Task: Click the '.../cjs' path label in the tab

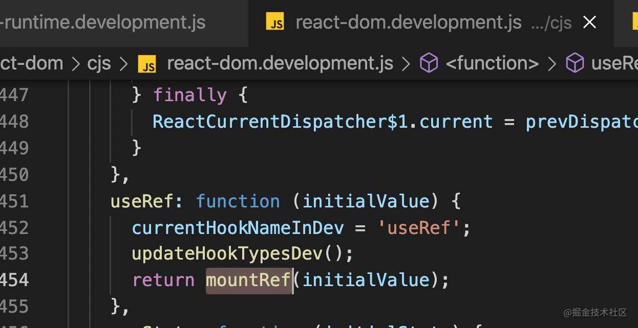Action: pyautogui.click(x=551, y=24)
